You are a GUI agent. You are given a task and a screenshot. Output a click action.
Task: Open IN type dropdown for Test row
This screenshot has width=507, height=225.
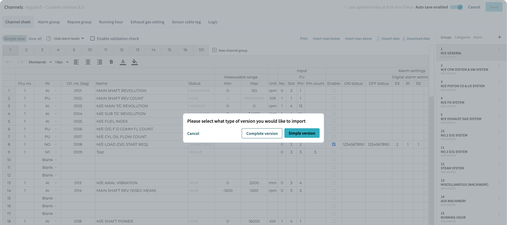point(56,152)
